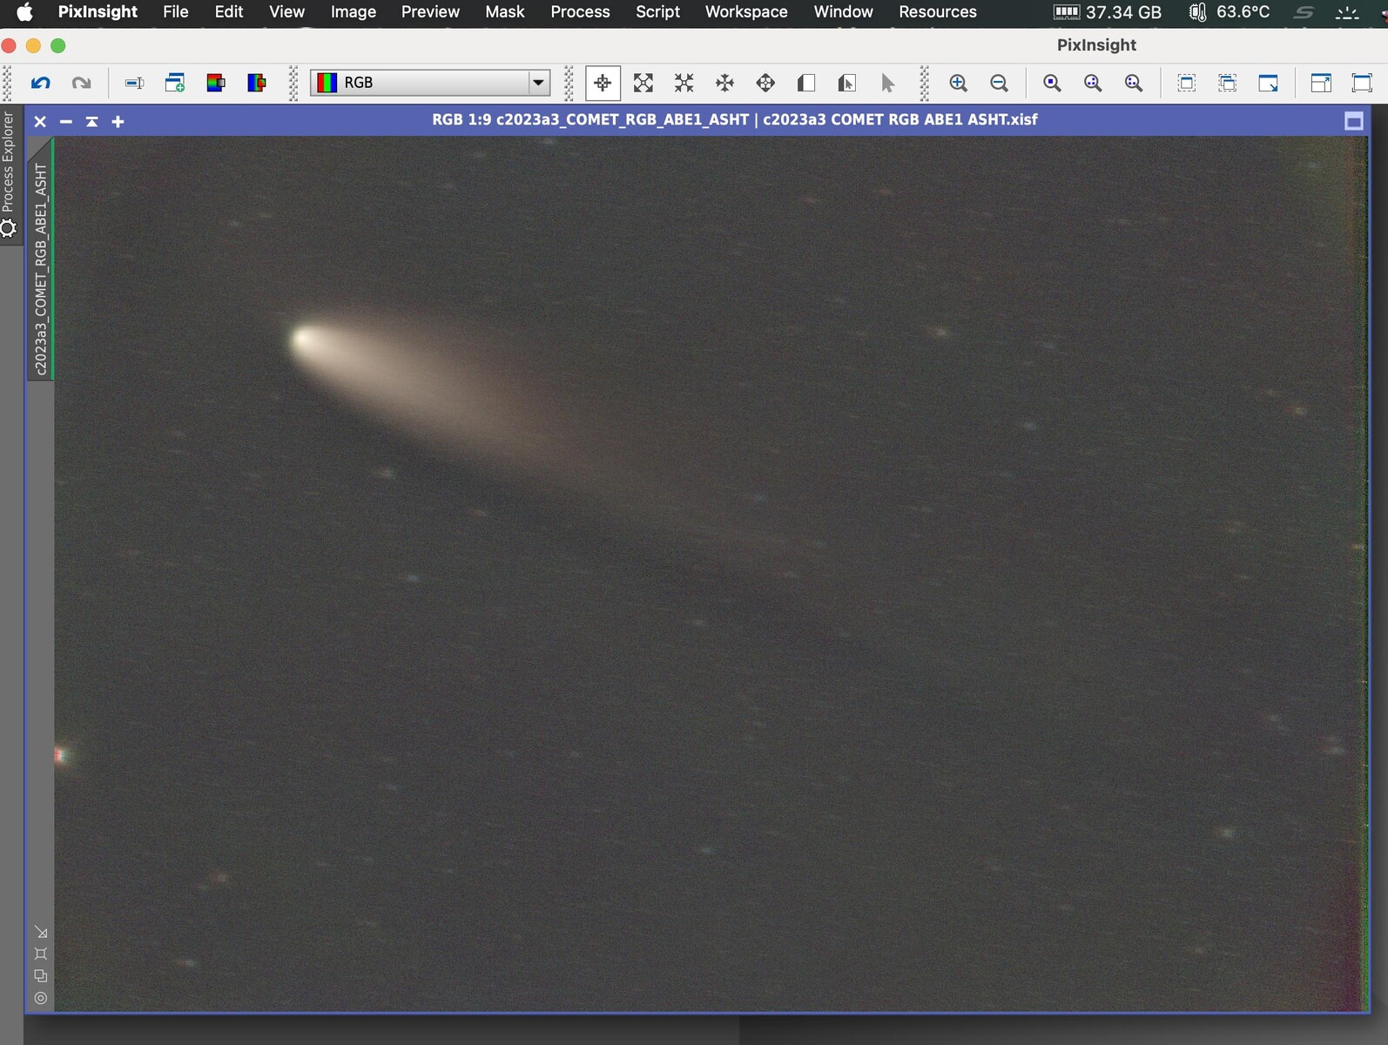Viewport: 1388px width, 1045px height.
Task: Undo the last action with the blue arrow
Action: tap(41, 83)
